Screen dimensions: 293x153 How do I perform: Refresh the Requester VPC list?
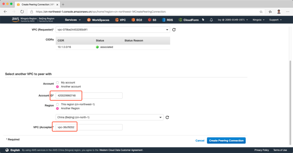(174, 30)
